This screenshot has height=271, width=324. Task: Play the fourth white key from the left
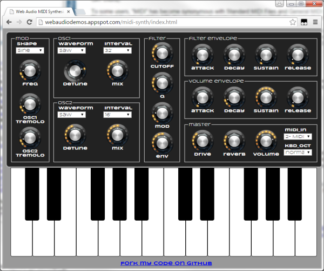pos(87,238)
